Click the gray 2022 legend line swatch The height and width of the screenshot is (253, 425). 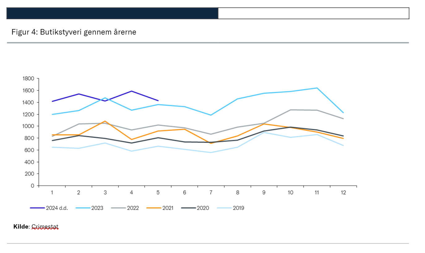click(x=119, y=208)
